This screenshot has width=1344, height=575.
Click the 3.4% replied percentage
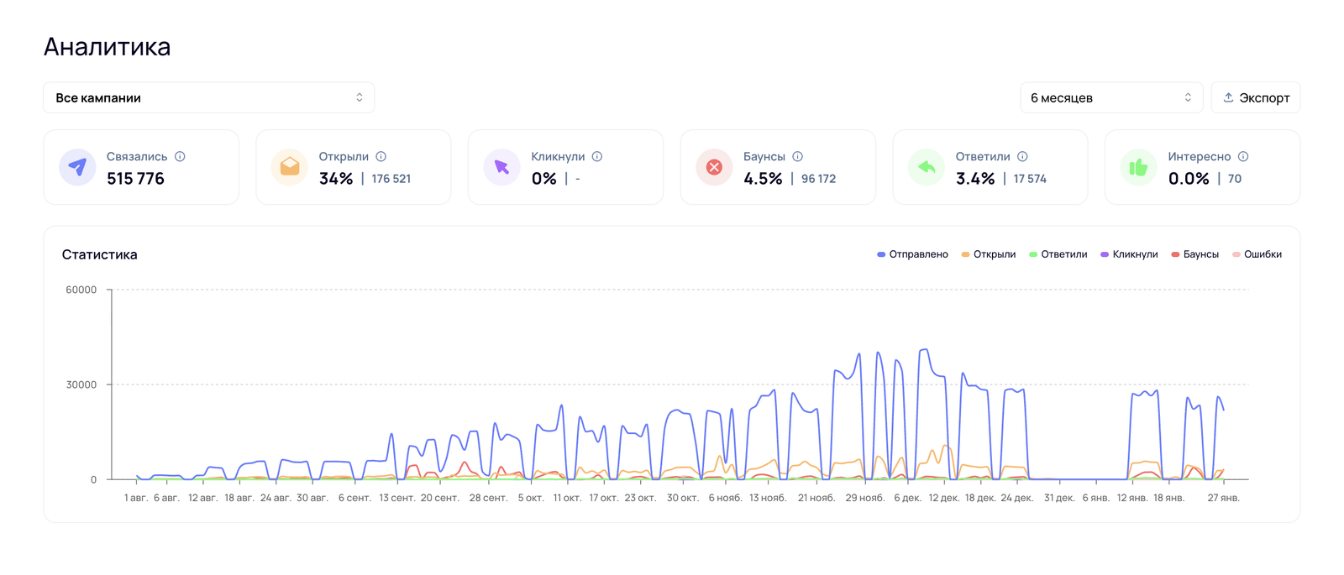tap(975, 178)
